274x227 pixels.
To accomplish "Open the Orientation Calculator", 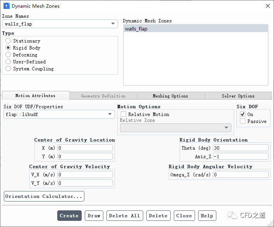I will point(44,196).
